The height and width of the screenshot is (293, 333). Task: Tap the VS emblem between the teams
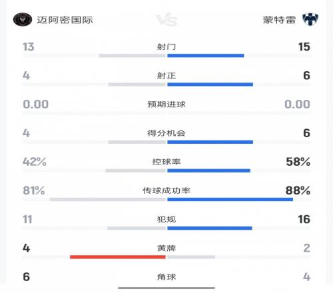click(x=166, y=20)
